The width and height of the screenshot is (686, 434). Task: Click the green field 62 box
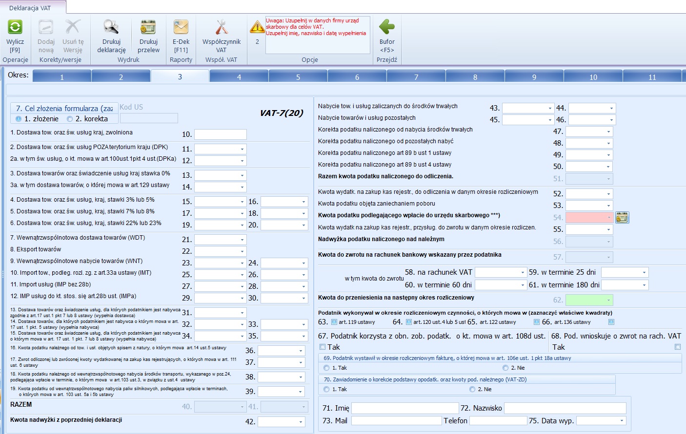point(589,300)
